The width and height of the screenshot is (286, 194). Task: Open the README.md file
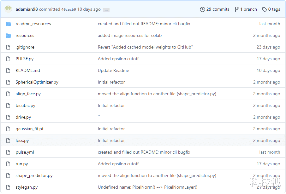coord(28,70)
